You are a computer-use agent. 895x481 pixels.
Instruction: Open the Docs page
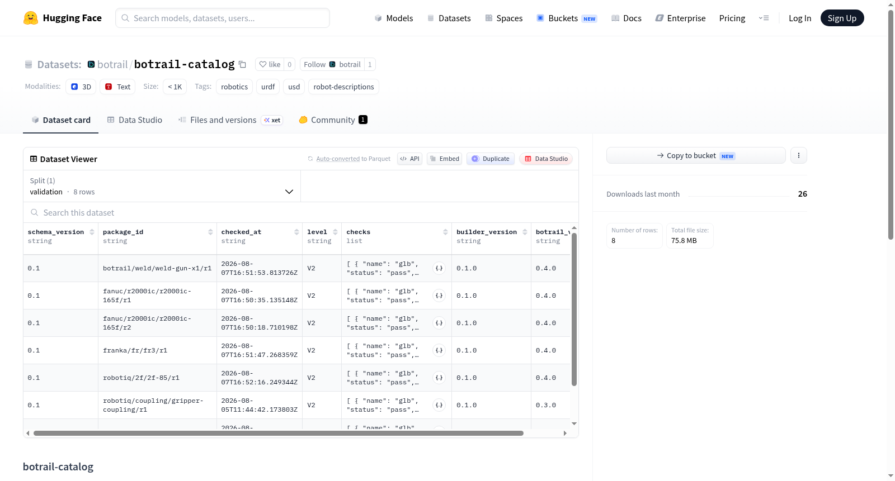626,18
